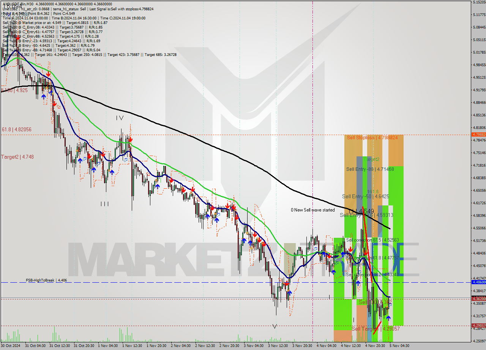The width and height of the screenshot is (486, 350).
Task: Click the blue 4.40600 price axis tag
Action: coord(478,282)
